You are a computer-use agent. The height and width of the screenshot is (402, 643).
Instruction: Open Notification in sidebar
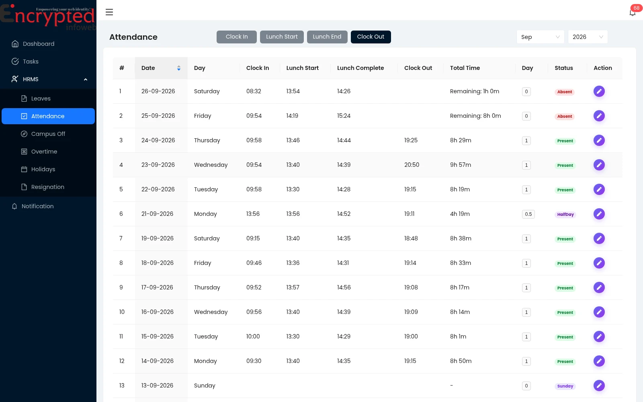[x=48, y=206]
